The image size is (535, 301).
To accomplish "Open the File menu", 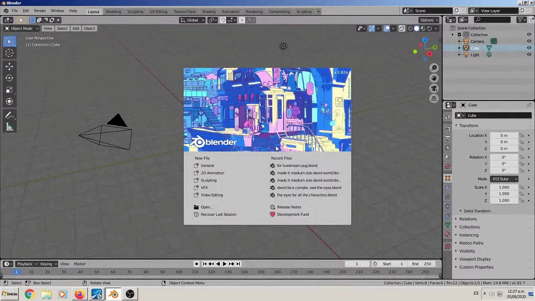I will (15, 11).
